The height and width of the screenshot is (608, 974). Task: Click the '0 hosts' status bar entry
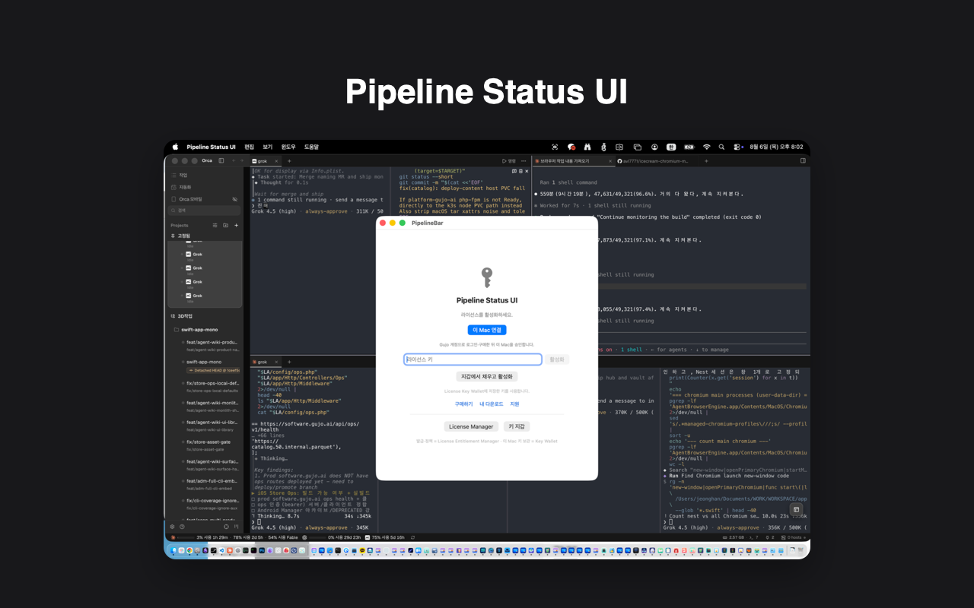[794, 537]
